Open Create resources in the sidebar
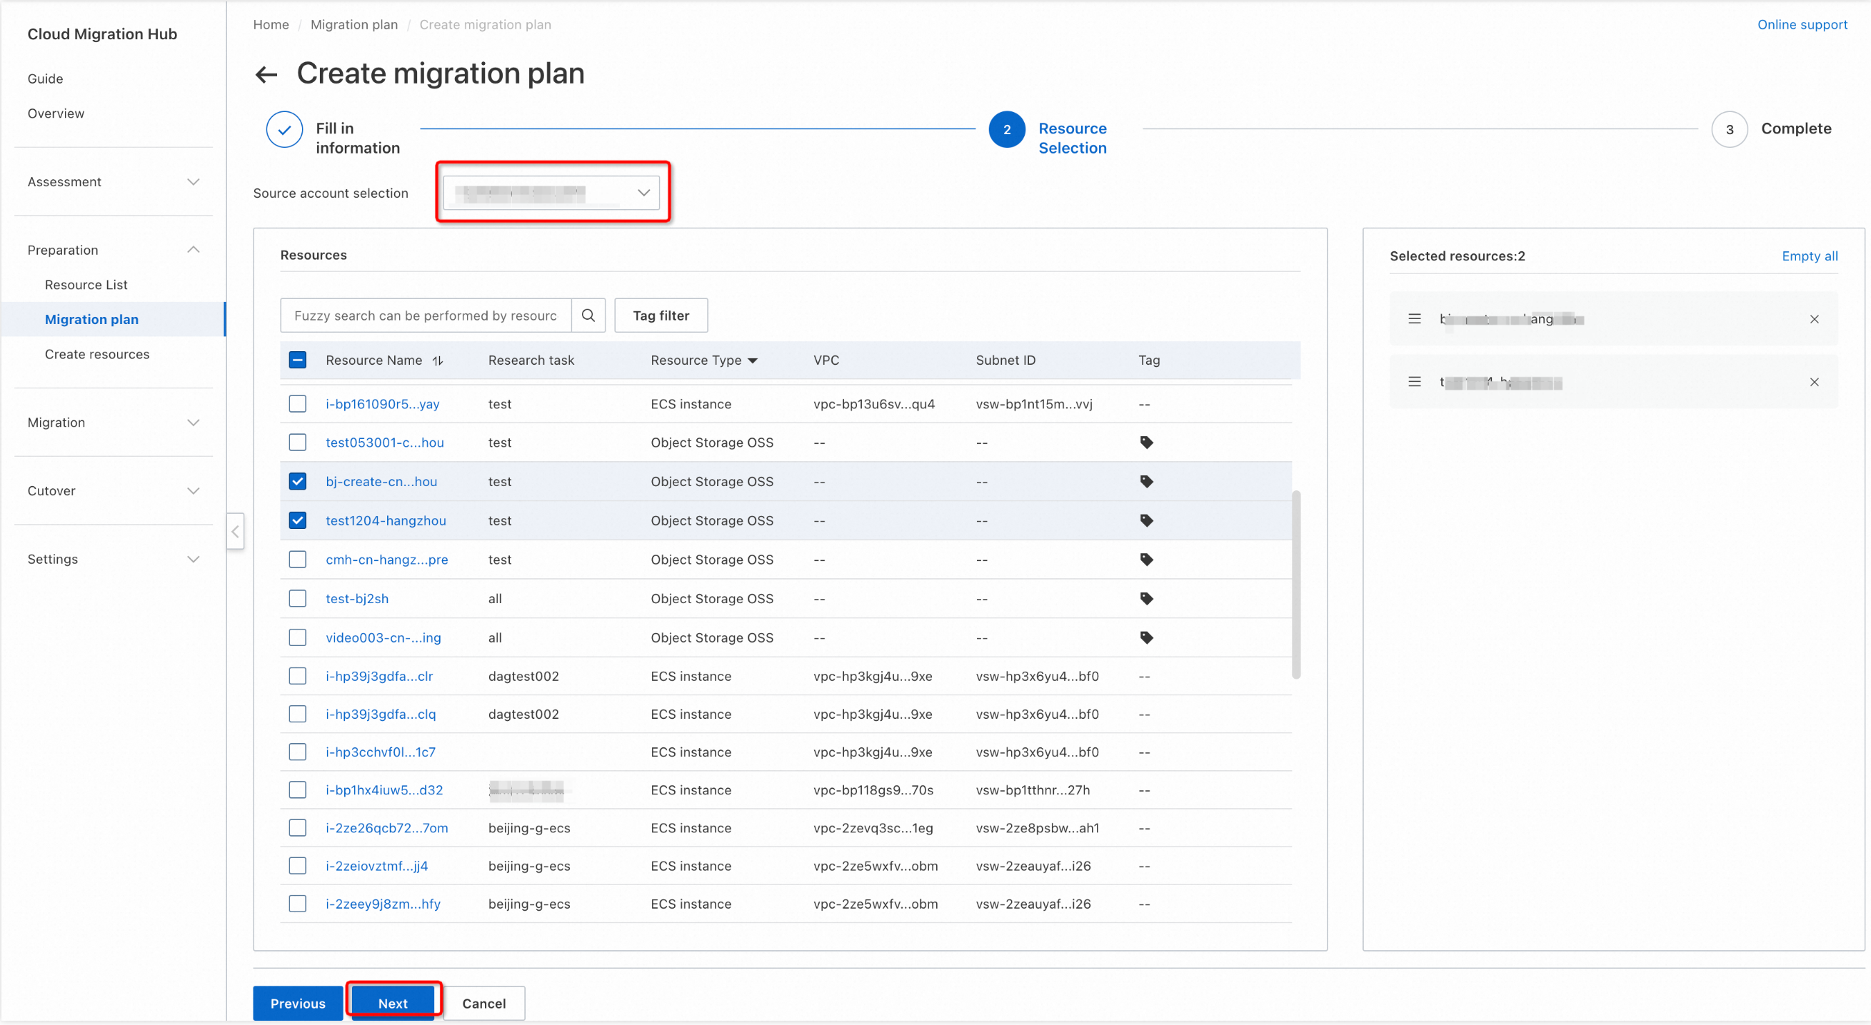The height and width of the screenshot is (1025, 1871). (97, 354)
